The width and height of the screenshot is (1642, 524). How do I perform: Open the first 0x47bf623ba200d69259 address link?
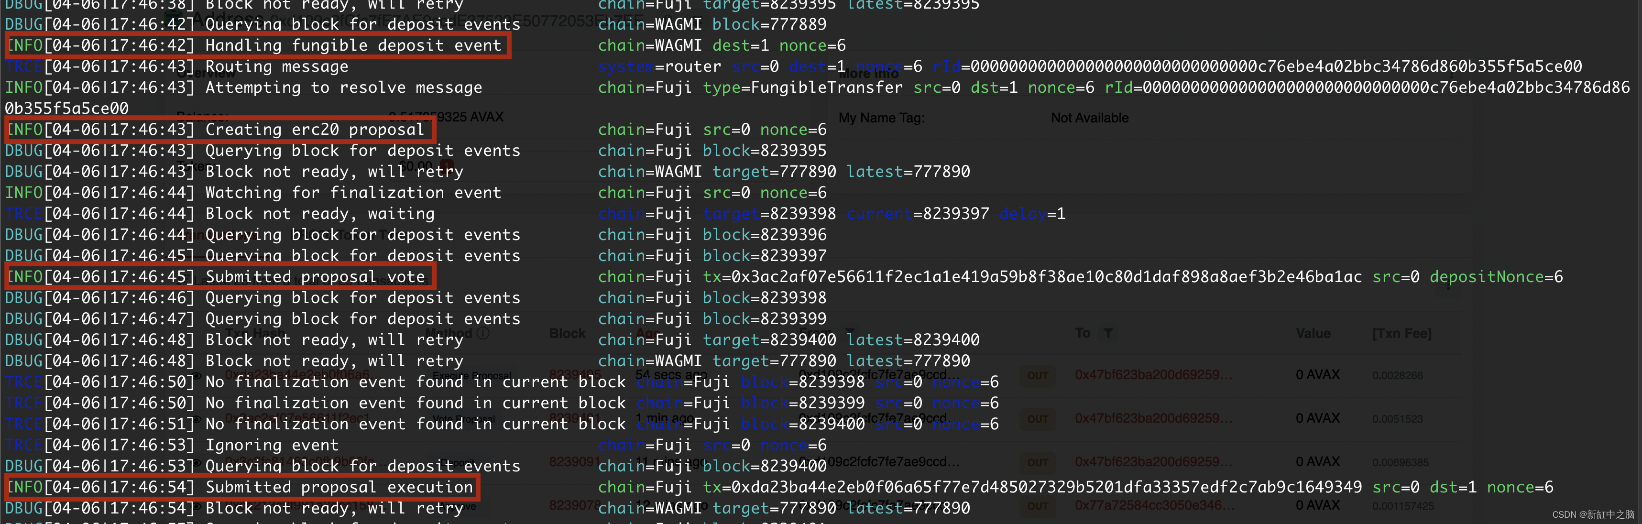[x=1153, y=375]
